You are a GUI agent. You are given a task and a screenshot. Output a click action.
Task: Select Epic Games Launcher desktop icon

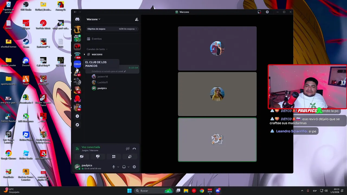tap(8, 138)
